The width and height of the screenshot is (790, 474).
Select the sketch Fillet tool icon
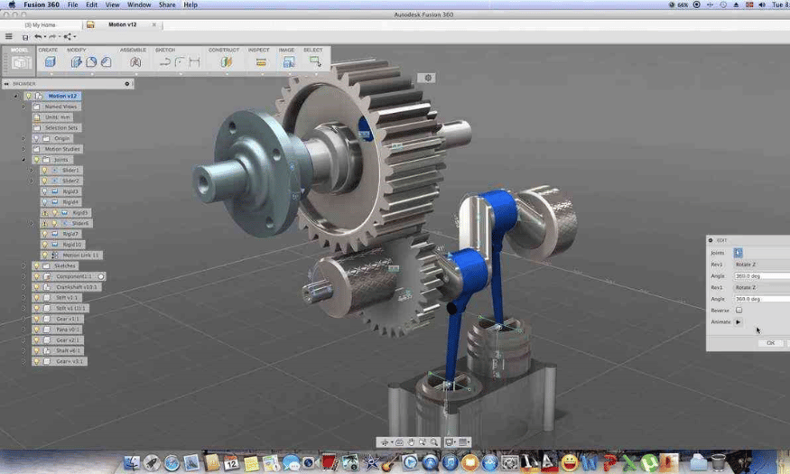[180, 62]
